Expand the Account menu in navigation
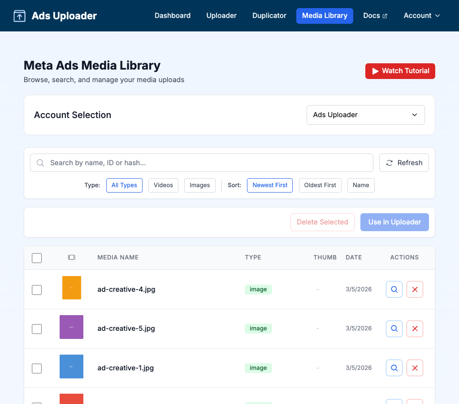This screenshot has height=404, width=459. pos(421,16)
